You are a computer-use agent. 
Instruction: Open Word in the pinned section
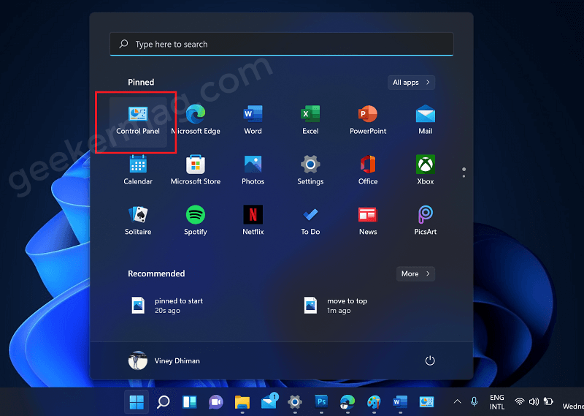click(x=253, y=121)
